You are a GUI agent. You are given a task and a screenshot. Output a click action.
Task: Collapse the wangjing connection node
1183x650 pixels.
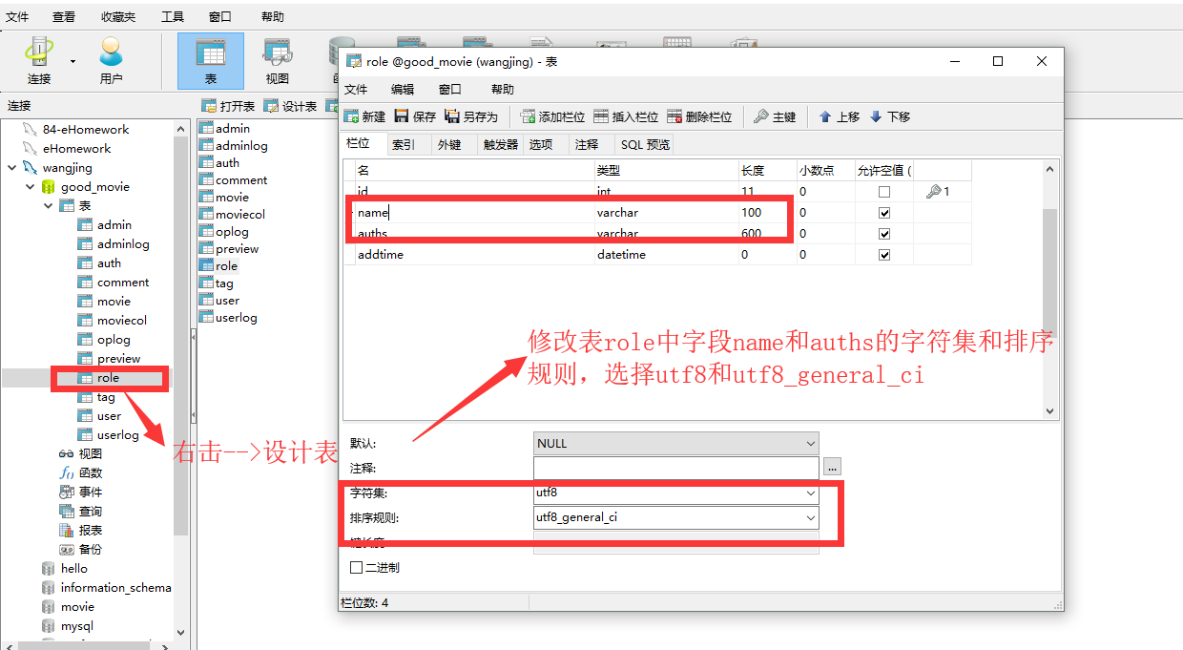click(11, 167)
